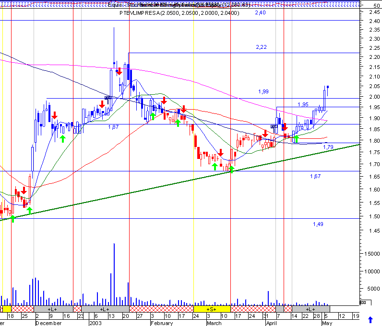Click the 1,99 level label

[263, 91]
